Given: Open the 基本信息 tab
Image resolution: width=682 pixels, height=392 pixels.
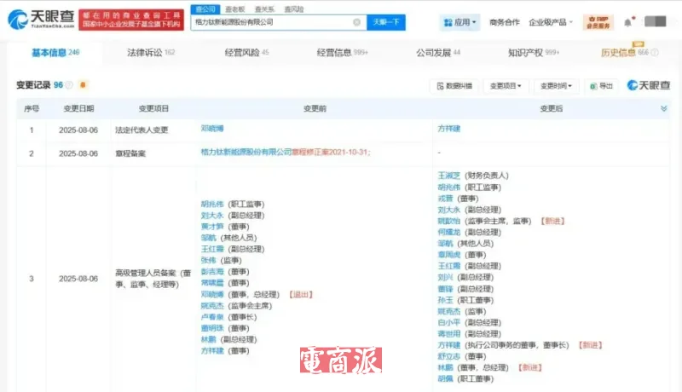Looking at the screenshot, I should click(x=55, y=53).
